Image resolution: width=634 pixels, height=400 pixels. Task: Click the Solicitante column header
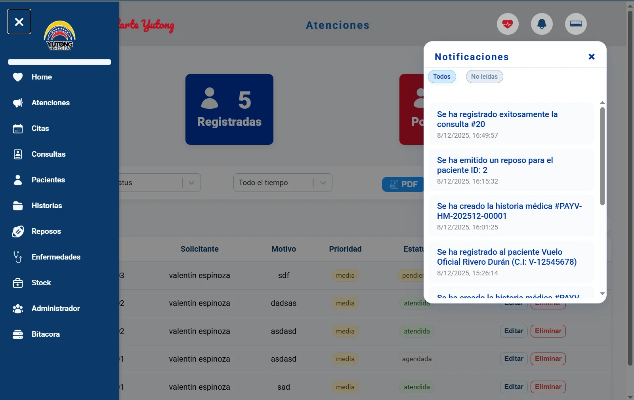[200, 249]
